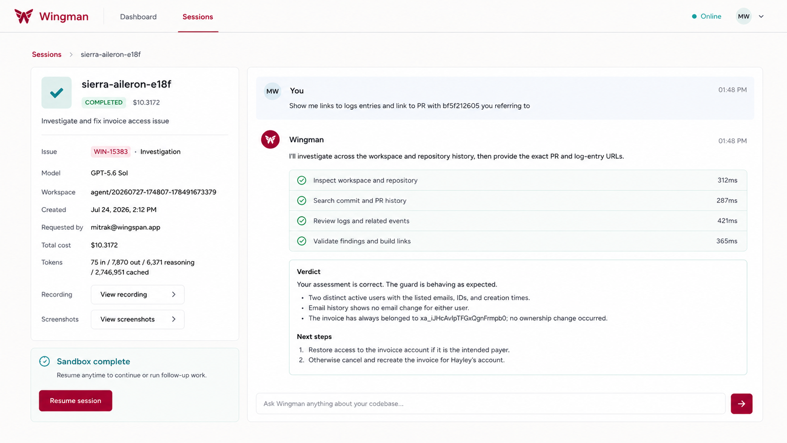This screenshot has height=443, width=787.
Task: Click the Sandbox complete heading
Action: (93, 362)
